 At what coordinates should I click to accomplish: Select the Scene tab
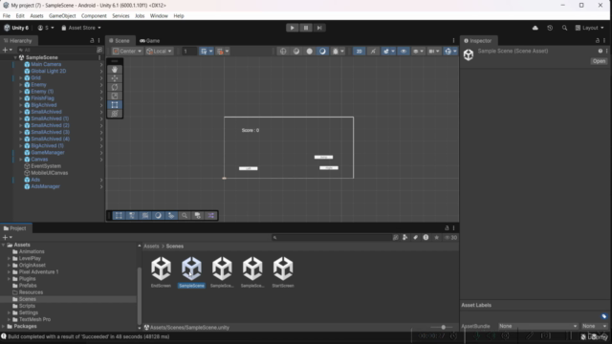point(120,40)
